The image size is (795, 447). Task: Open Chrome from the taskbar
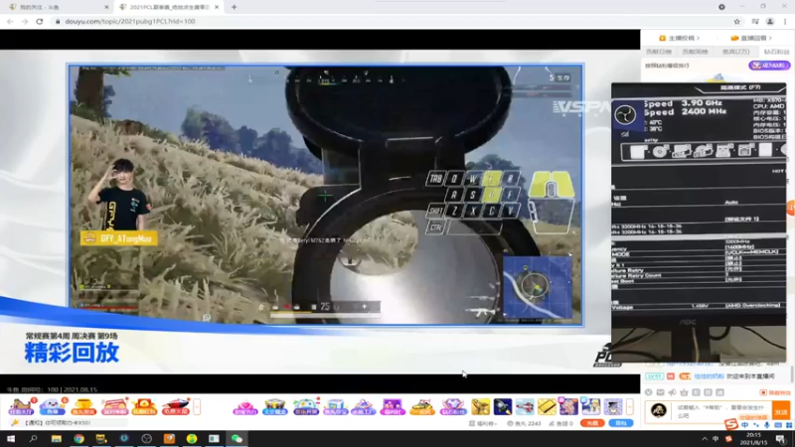[x=79, y=439]
